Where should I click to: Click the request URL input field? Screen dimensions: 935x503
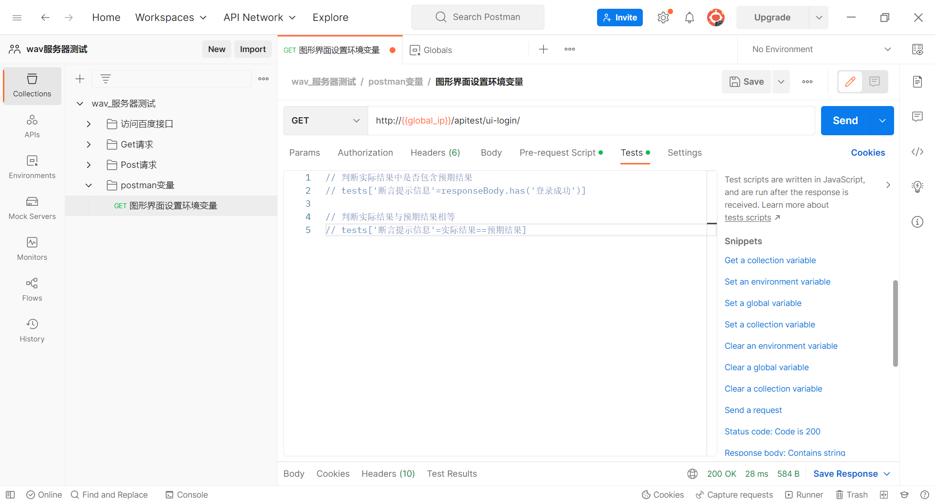pos(591,121)
